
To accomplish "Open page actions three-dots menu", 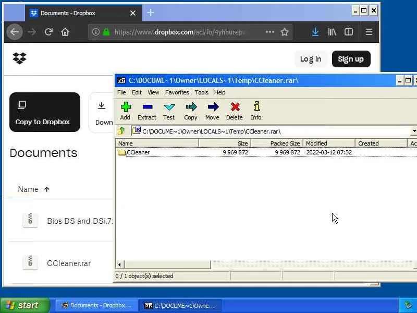I will coord(269,32).
